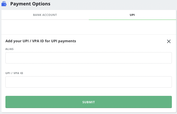Viewport: 177px width, 114px height.
Task: Click the blue wallet icon beside Payment Options
Action: tap(4, 4)
